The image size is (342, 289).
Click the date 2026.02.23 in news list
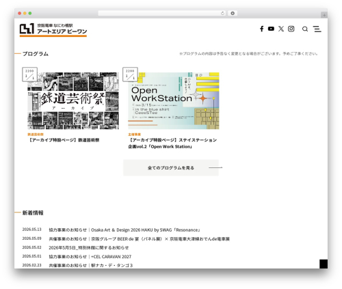click(x=31, y=265)
